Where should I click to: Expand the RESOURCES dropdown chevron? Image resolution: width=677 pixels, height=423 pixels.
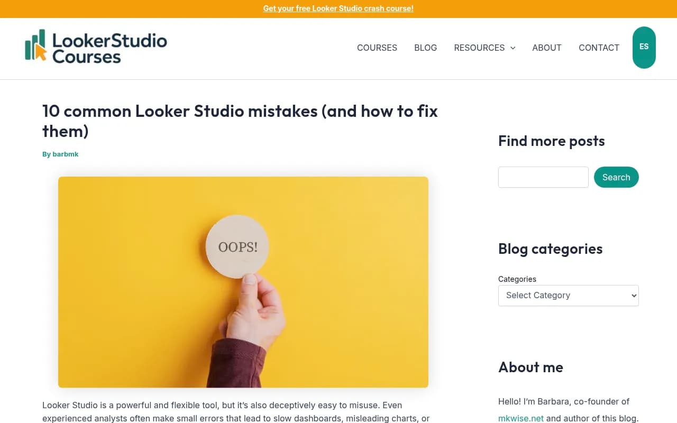tap(512, 48)
